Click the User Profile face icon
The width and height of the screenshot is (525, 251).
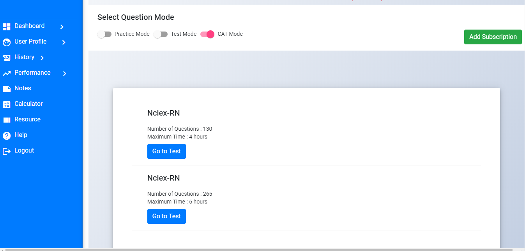coord(7,42)
